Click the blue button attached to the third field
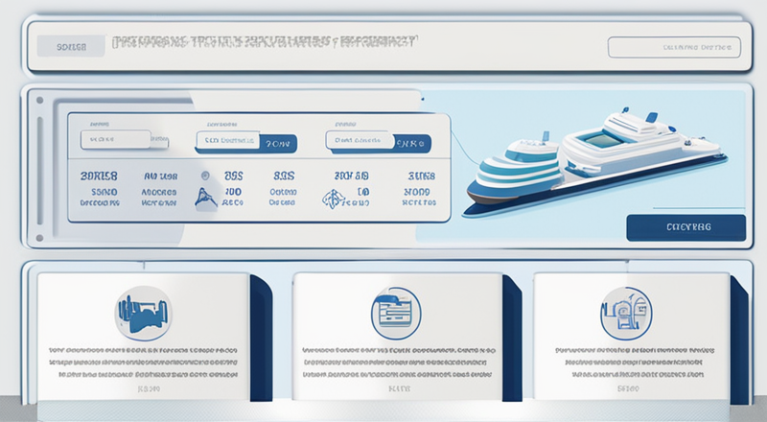The width and height of the screenshot is (767, 422). coord(412,144)
